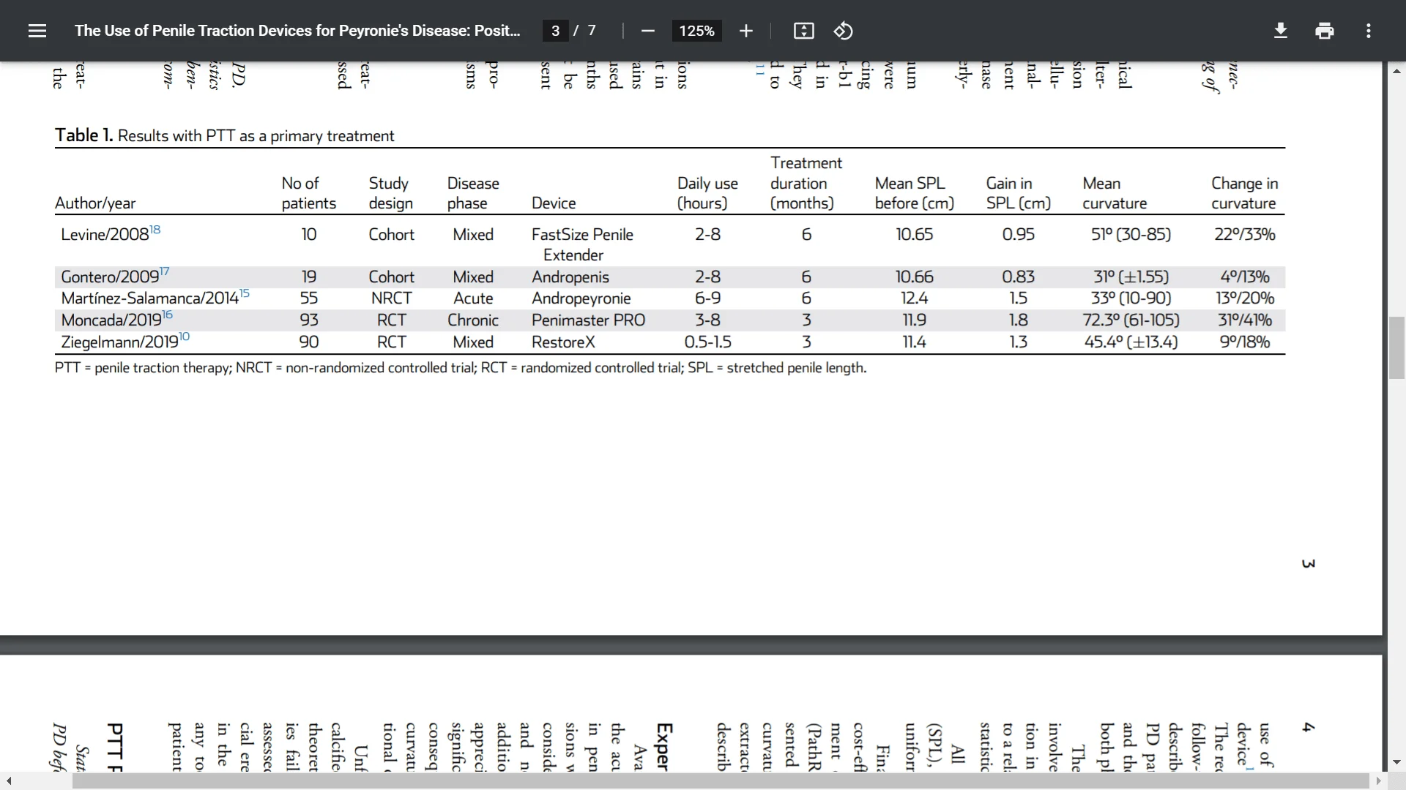Click the '10.65' mean SPL cell
This screenshot has height=790, width=1406.
click(x=915, y=235)
